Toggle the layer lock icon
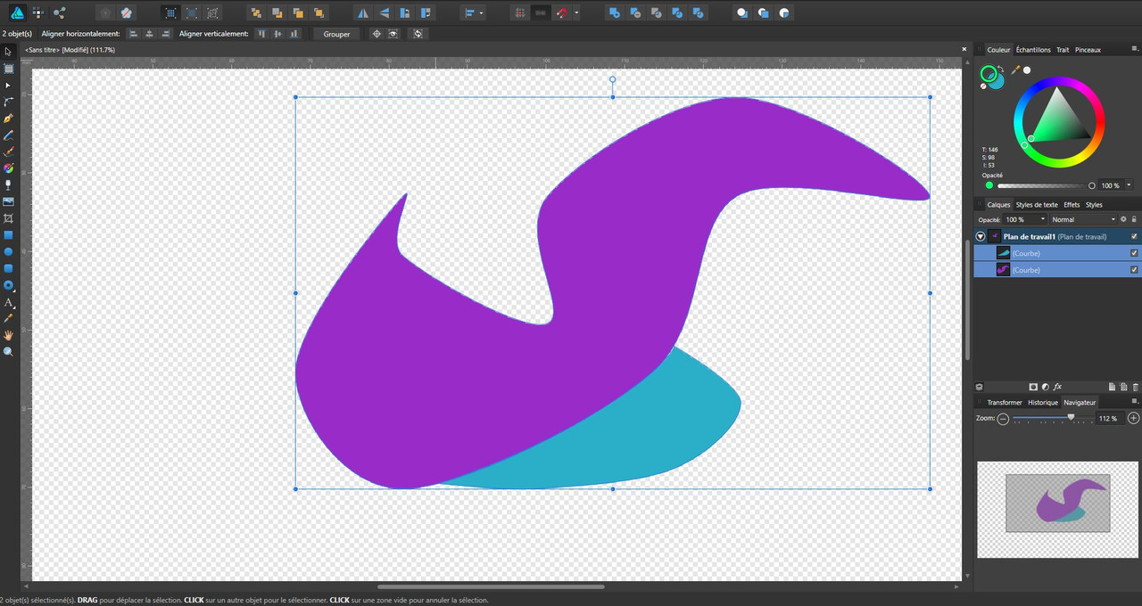This screenshot has width=1142, height=606. pyautogui.click(x=1134, y=219)
